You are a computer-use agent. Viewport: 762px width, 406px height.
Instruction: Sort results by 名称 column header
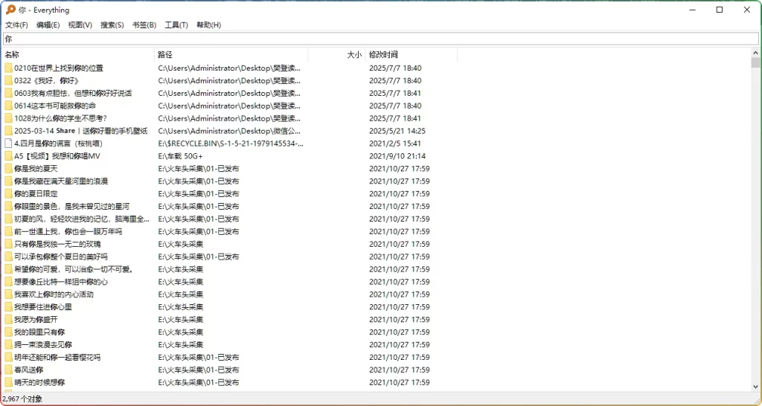pos(12,54)
